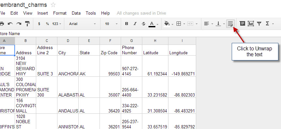
Task: Open the Data menu
Action: pos(76,13)
